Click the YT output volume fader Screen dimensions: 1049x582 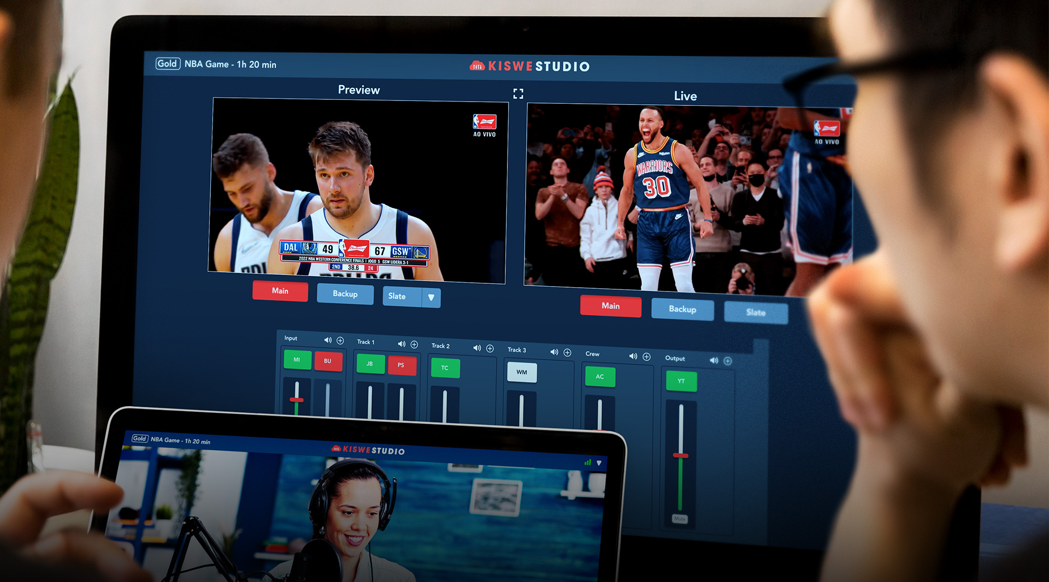coord(681,456)
